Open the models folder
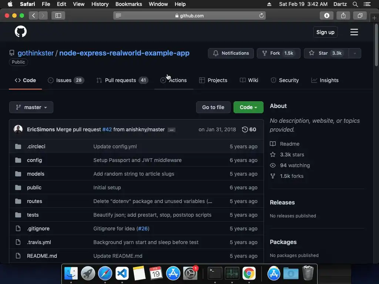 coord(36,174)
